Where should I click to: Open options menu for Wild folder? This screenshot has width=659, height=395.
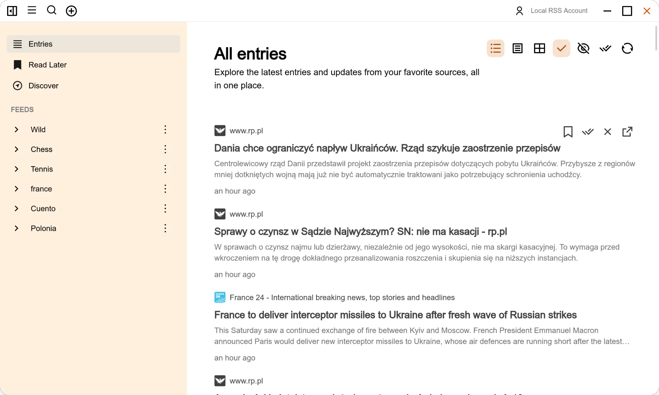click(165, 130)
